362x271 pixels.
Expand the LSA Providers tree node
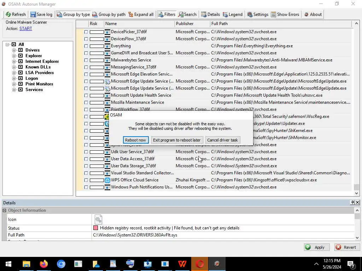click(14, 73)
